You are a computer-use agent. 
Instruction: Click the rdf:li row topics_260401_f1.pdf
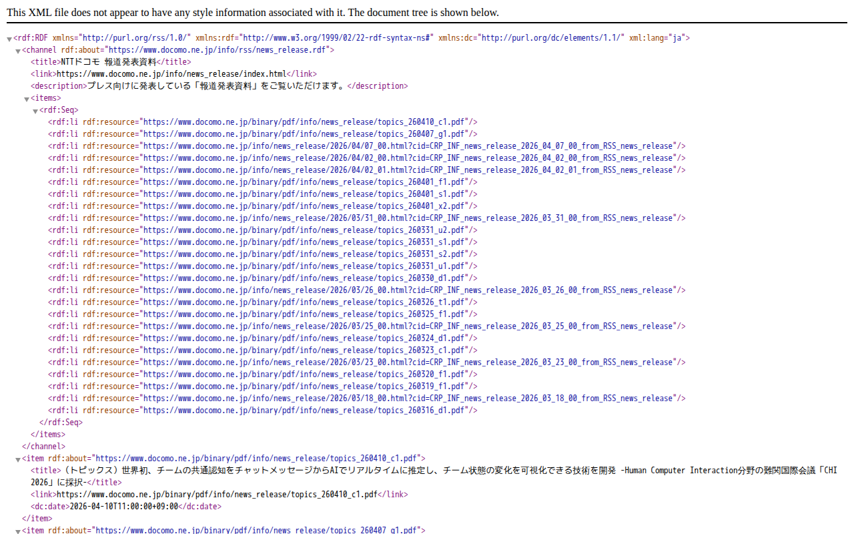tap(263, 182)
